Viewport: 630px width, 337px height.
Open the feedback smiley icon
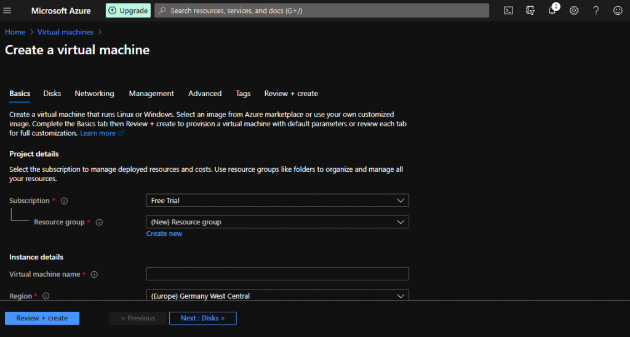point(618,10)
